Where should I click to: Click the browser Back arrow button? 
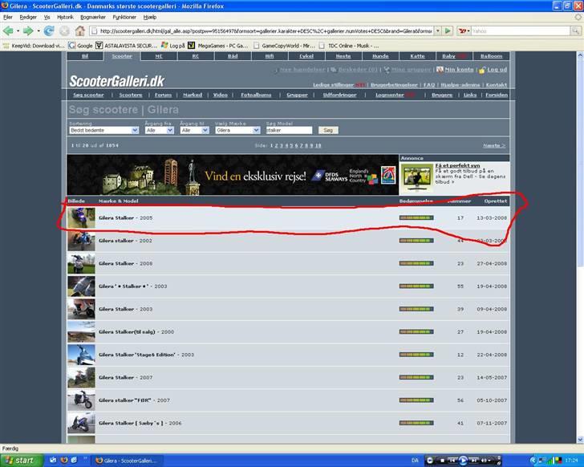click(9, 30)
